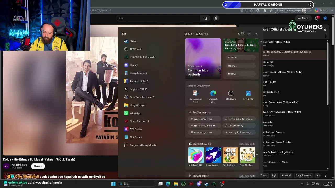The height and width of the screenshot is (188, 335).
Task: Open Dosya Gezgini from recent list
Action: click(x=151, y=105)
